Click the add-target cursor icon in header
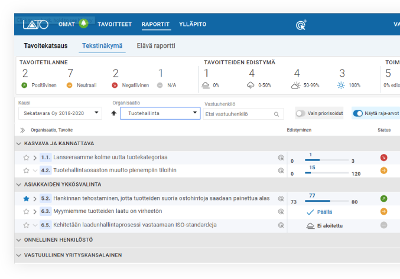400x279 pixels. 301,25
